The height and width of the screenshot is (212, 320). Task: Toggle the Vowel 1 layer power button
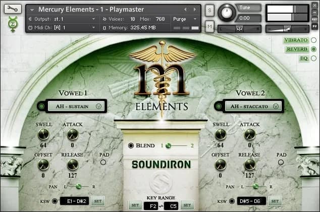[x=41, y=107]
